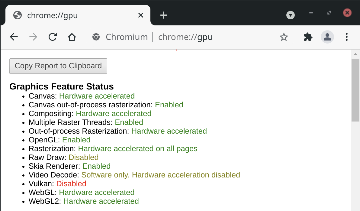Click the vertical scrollbar thumb
This screenshot has width=360, height=211.
[x=355, y=90]
